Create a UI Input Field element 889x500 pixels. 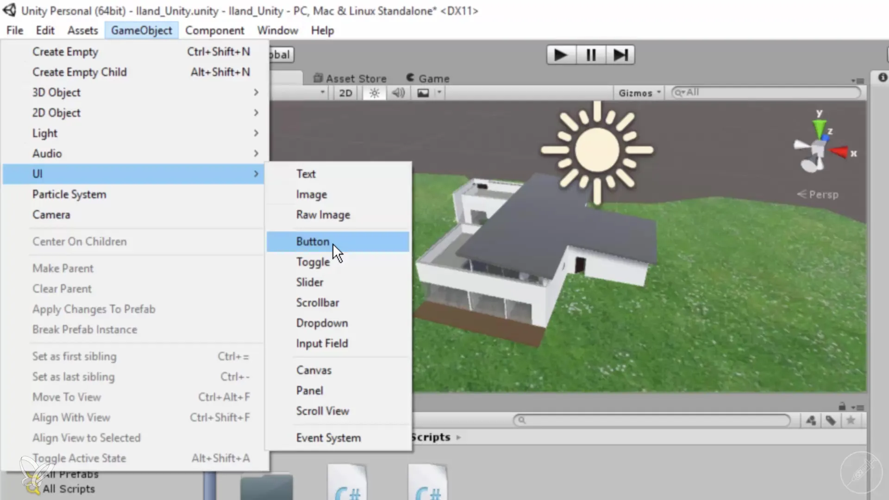tap(338, 344)
